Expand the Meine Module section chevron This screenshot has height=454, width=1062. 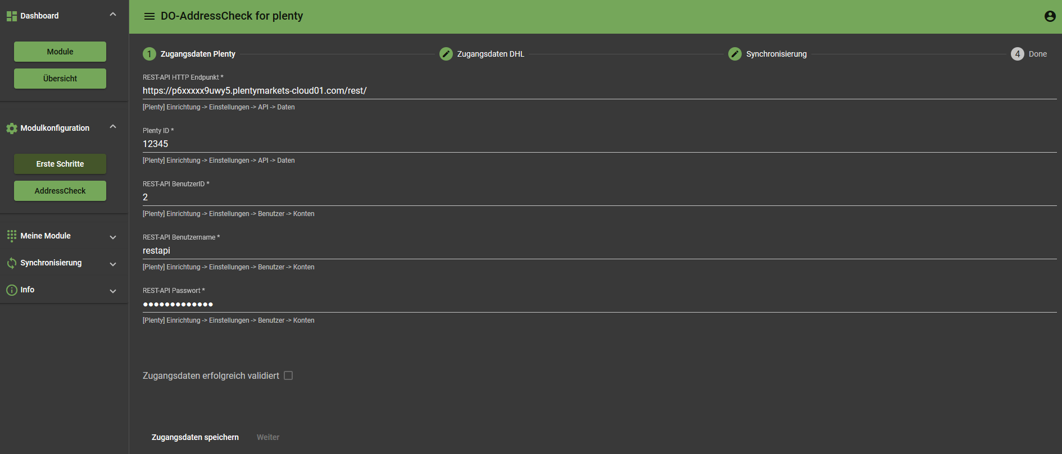coord(113,237)
